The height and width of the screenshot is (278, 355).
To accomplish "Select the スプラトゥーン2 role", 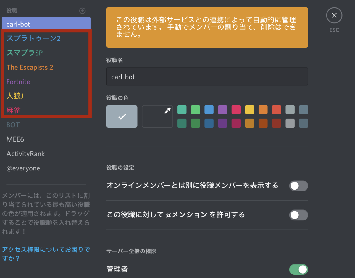I will point(33,38).
